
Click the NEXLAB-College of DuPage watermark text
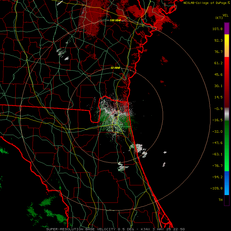pos(207,3)
